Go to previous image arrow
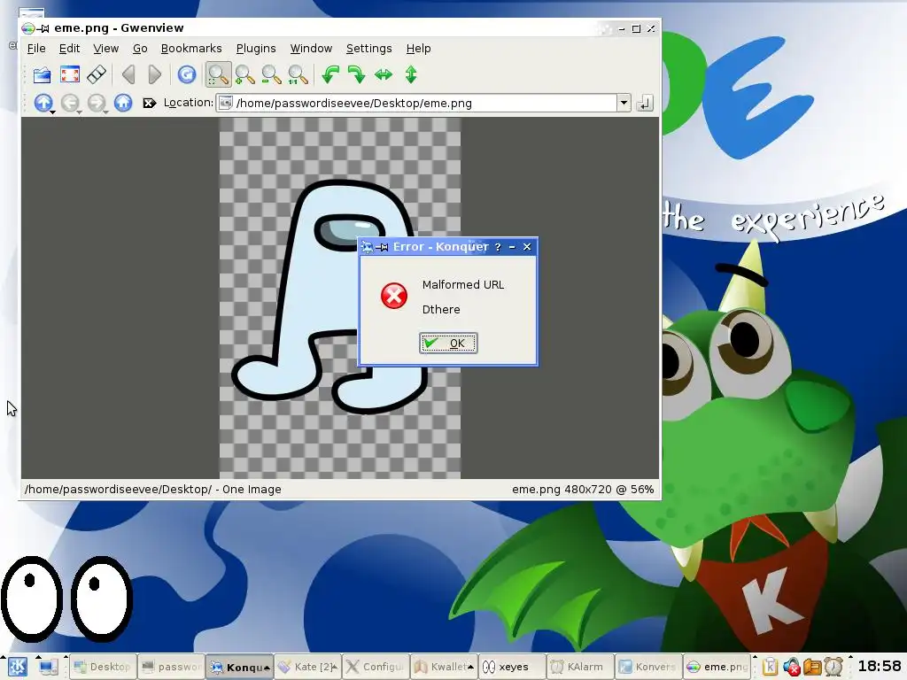Viewport: 907px width, 680px height. click(128, 74)
